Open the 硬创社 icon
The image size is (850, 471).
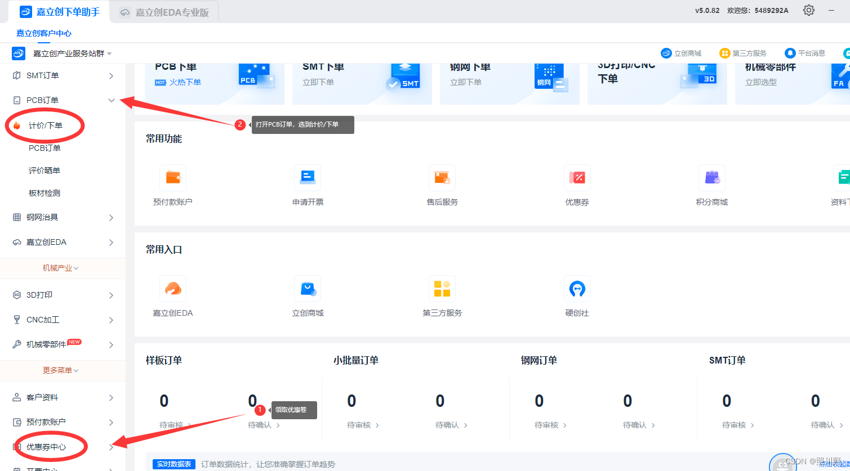tap(577, 289)
